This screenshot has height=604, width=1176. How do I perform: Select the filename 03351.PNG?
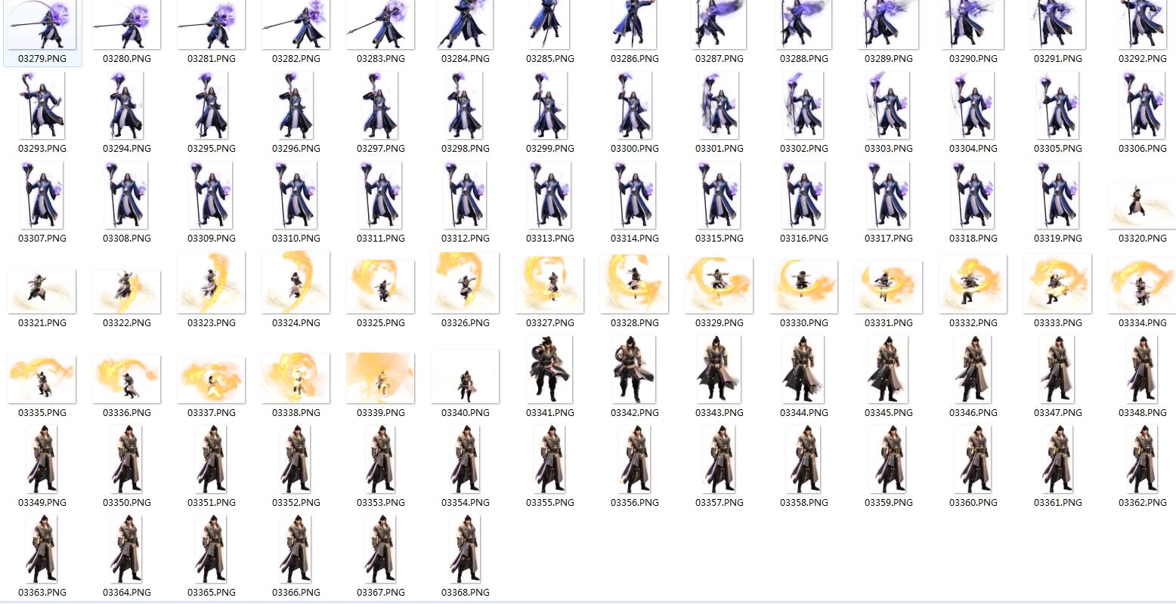[x=212, y=502]
